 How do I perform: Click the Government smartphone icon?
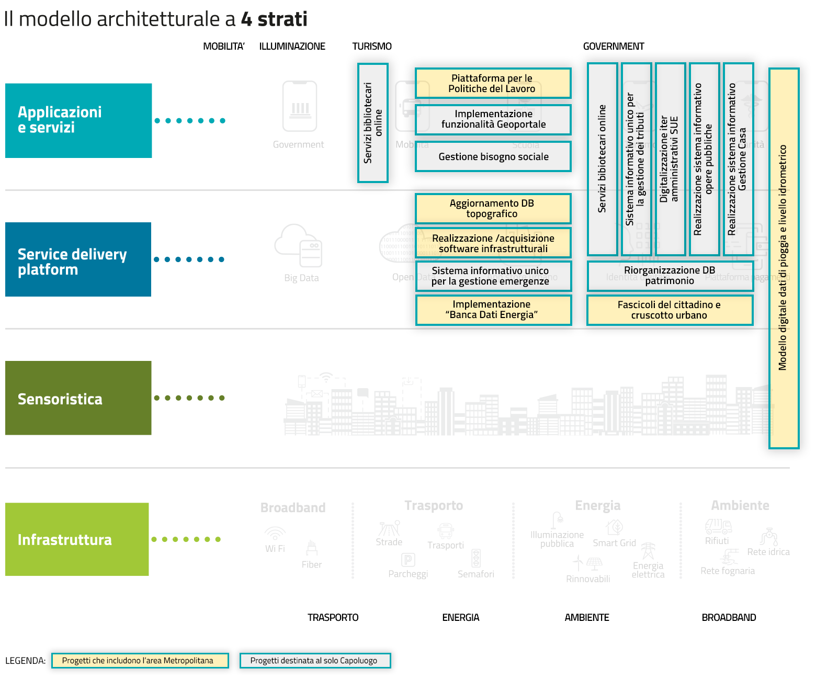coord(299,107)
